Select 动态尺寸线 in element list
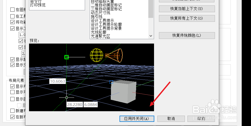 pyautogui.click(x=101, y=13)
